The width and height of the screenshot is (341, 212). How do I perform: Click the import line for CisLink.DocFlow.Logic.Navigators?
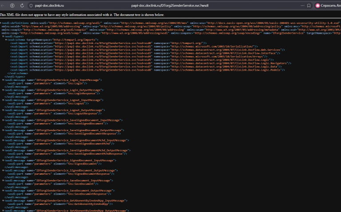click(x=151, y=64)
